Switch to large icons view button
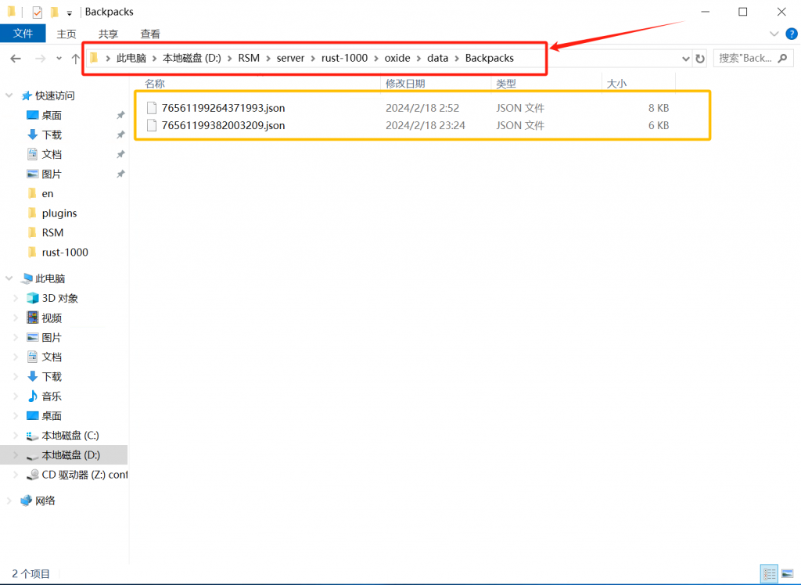 coord(788,573)
